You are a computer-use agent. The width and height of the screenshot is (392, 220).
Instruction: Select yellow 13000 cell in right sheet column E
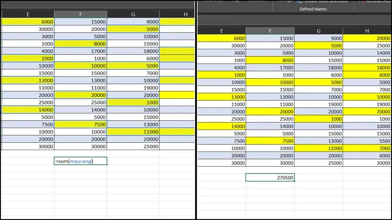click(x=221, y=97)
